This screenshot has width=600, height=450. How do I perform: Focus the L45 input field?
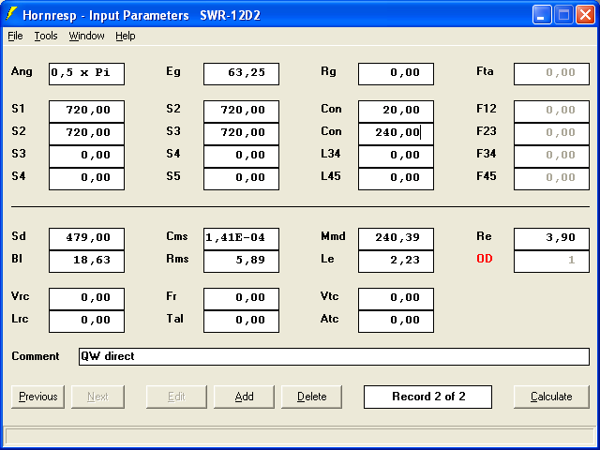[x=396, y=179]
